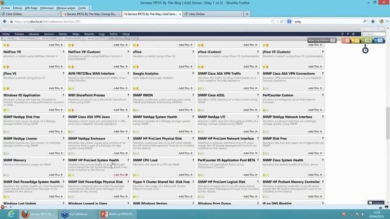Show help for sFlow (Custom) sensor
390x219 pixels.
pos(258,52)
